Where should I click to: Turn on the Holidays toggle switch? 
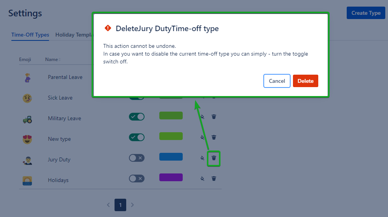pos(136,178)
